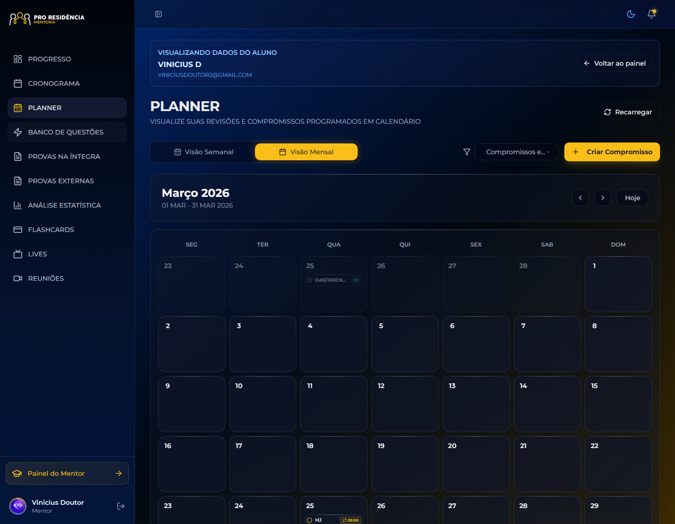Select February day 28 cell

point(547,284)
